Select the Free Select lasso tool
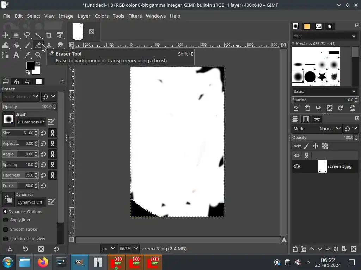Screen dimensions: 361x270 click(x=27, y=35)
